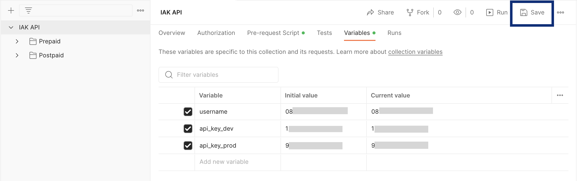This screenshot has width=577, height=181.
Task: Open the collection variables link
Action: click(x=415, y=52)
